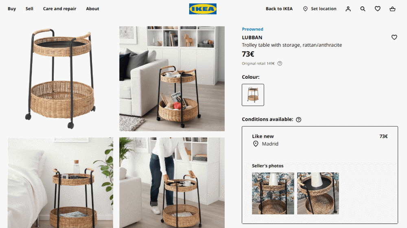This screenshot has height=228, width=407.
Task: Add LUBBAN to favourites with heart toggle
Action: (394, 37)
